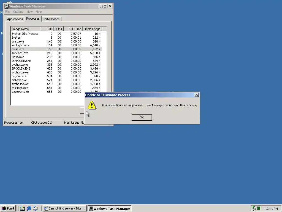Select the System process with PID 8

(56, 38)
